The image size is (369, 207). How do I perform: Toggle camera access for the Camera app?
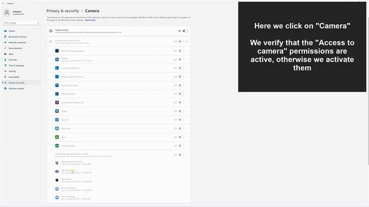(181, 59)
